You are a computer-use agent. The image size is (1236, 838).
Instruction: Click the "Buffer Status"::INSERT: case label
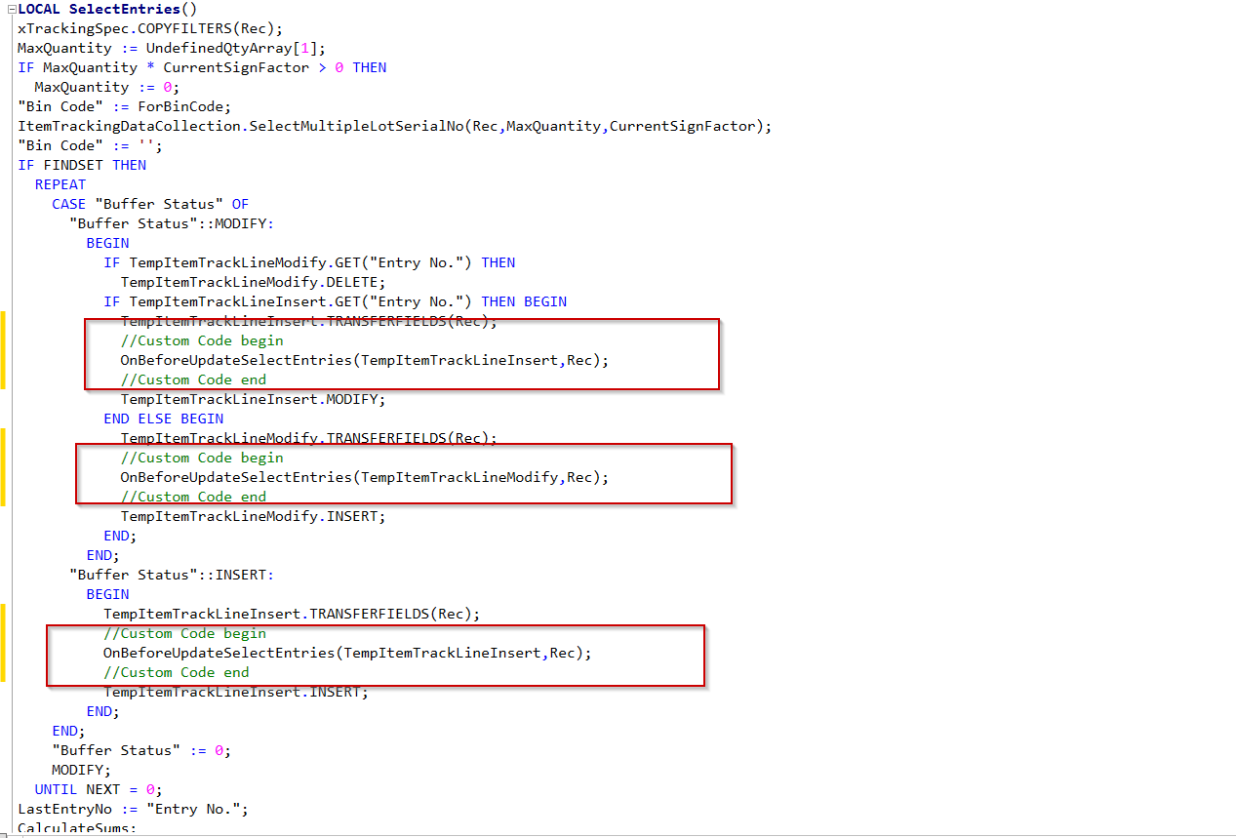(172, 575)
